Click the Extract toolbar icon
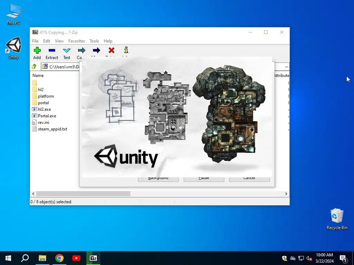 point(52,50)
